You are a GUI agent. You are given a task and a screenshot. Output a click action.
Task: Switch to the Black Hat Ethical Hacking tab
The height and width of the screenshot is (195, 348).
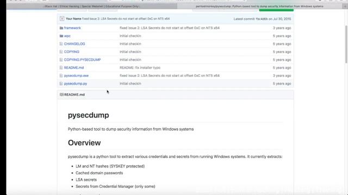pyautogui.click(x=92, y=6)
